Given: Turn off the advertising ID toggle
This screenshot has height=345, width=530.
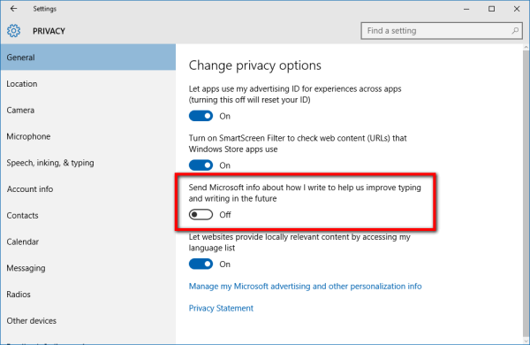Looking at the screenshot, I should [x=201, y=116].
